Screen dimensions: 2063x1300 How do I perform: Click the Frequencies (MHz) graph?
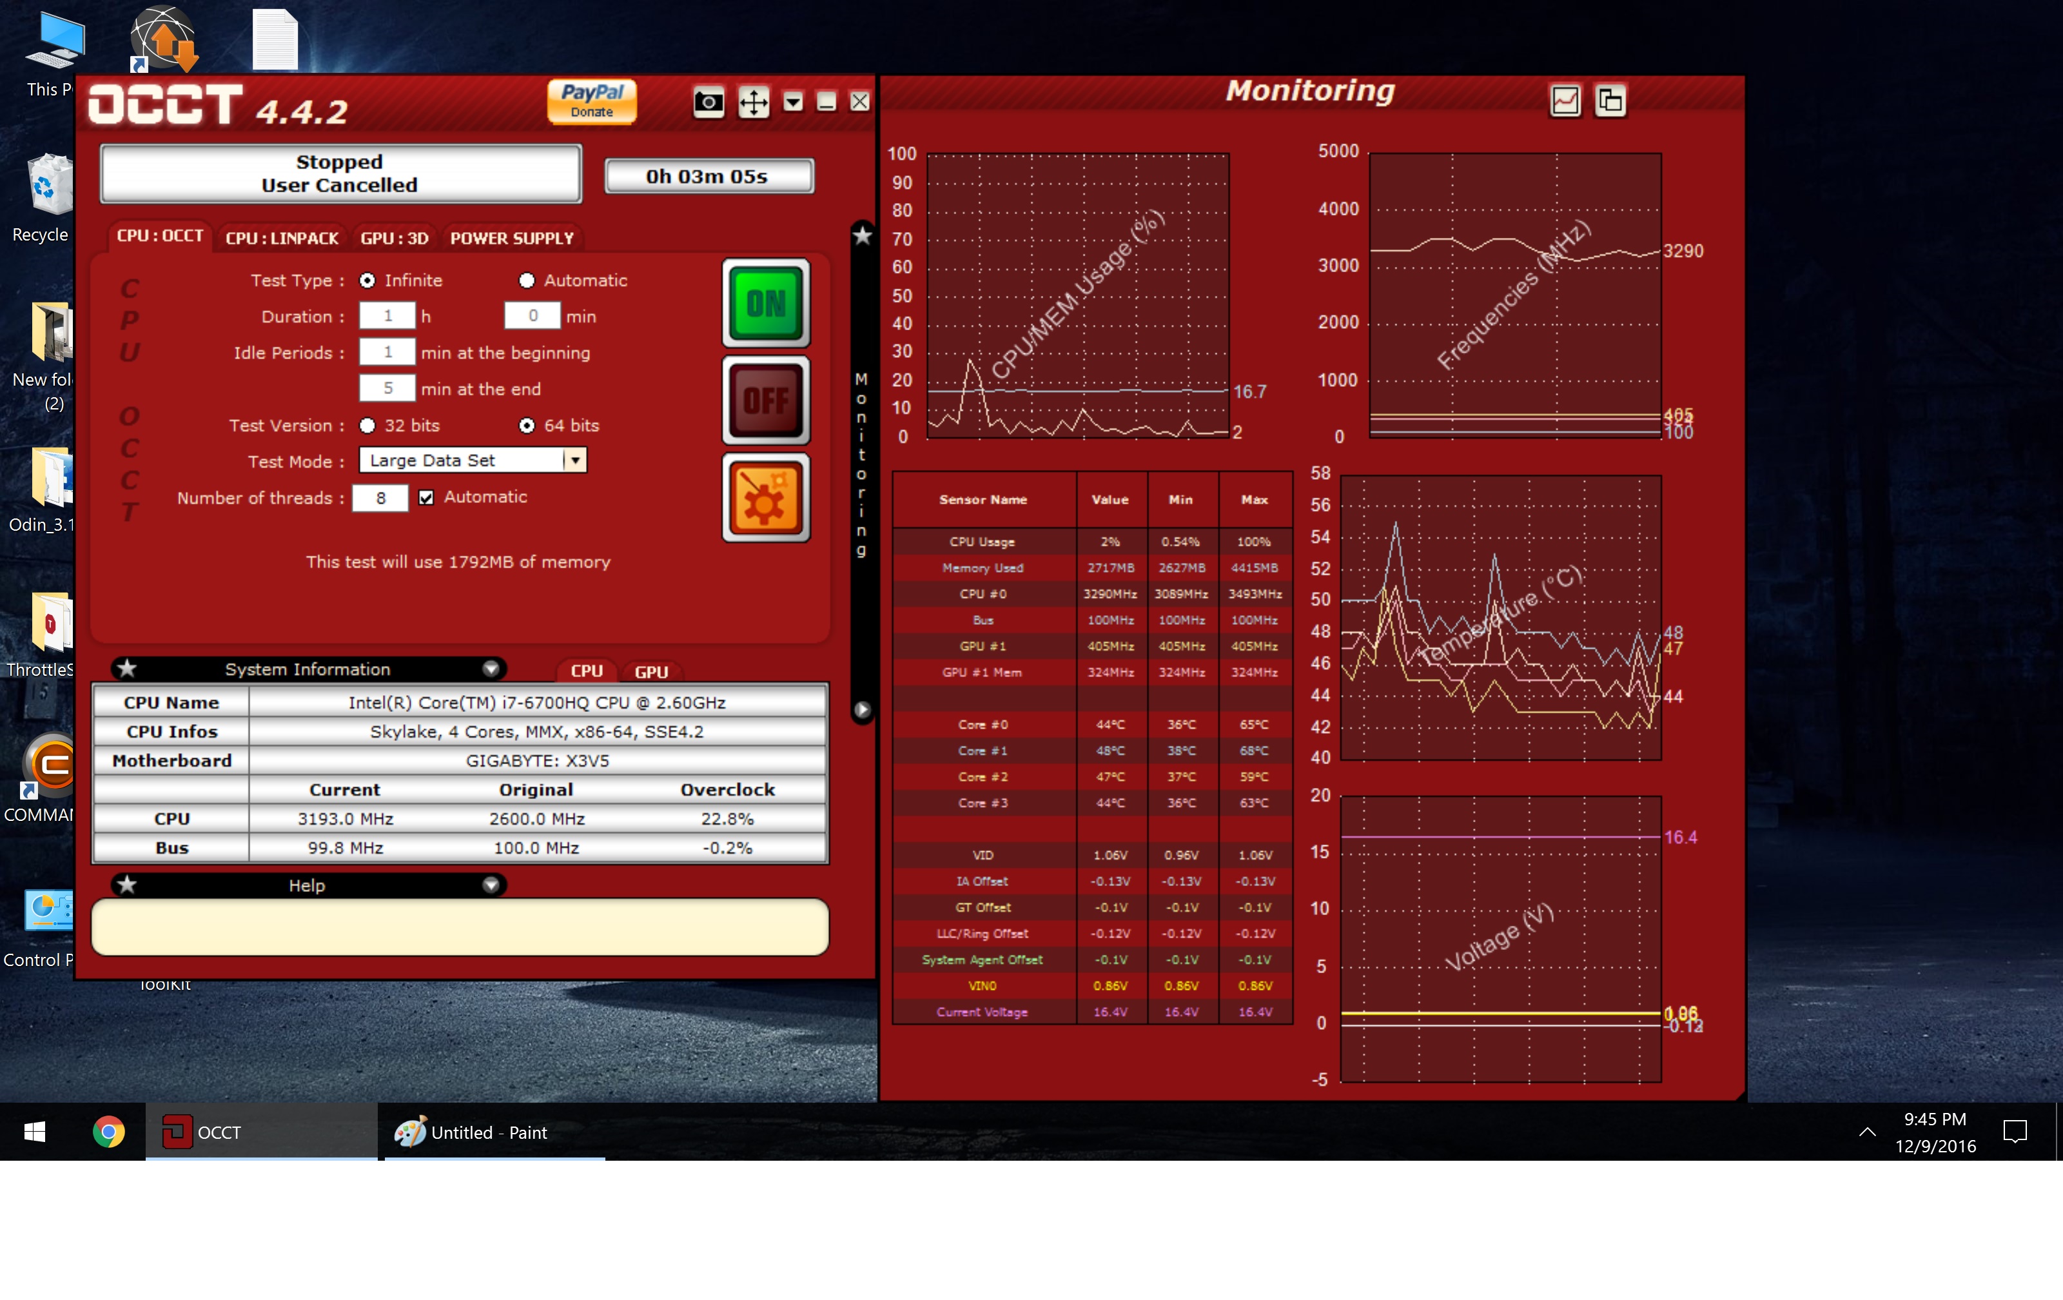pos(1515,297)
